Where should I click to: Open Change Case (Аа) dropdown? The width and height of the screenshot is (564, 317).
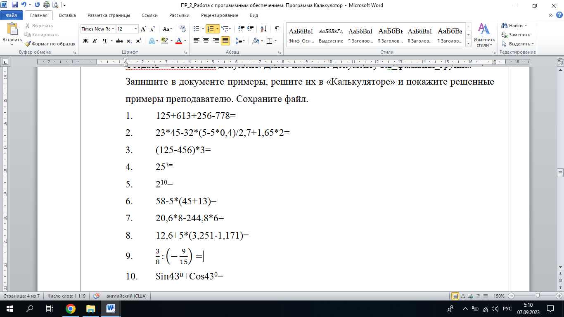click(168, 29)
